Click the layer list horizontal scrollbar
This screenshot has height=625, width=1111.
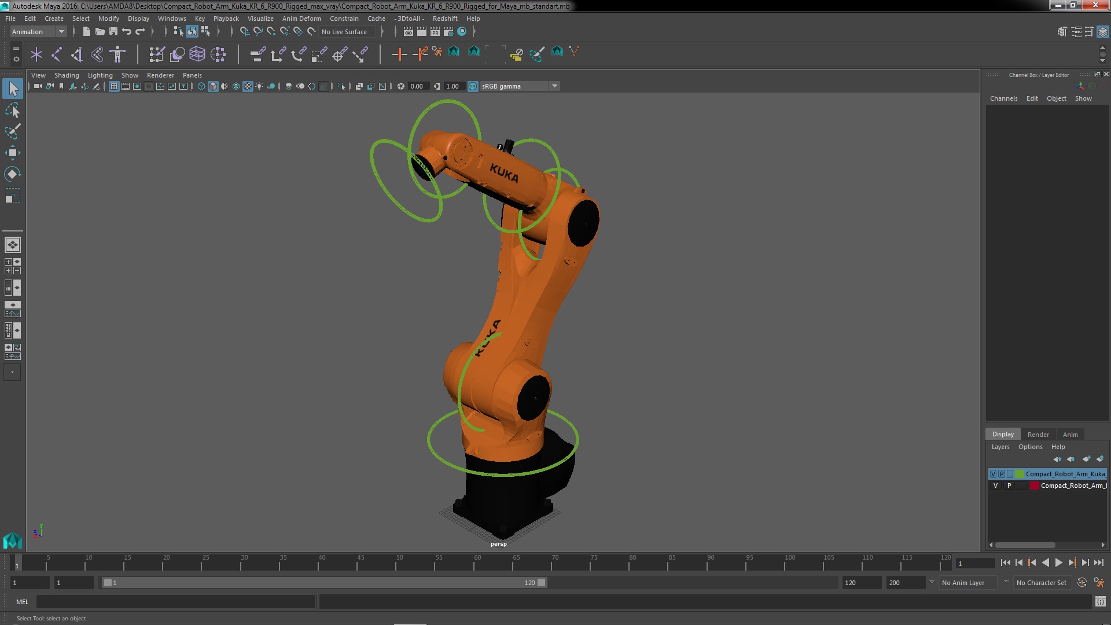[1025, 545]
